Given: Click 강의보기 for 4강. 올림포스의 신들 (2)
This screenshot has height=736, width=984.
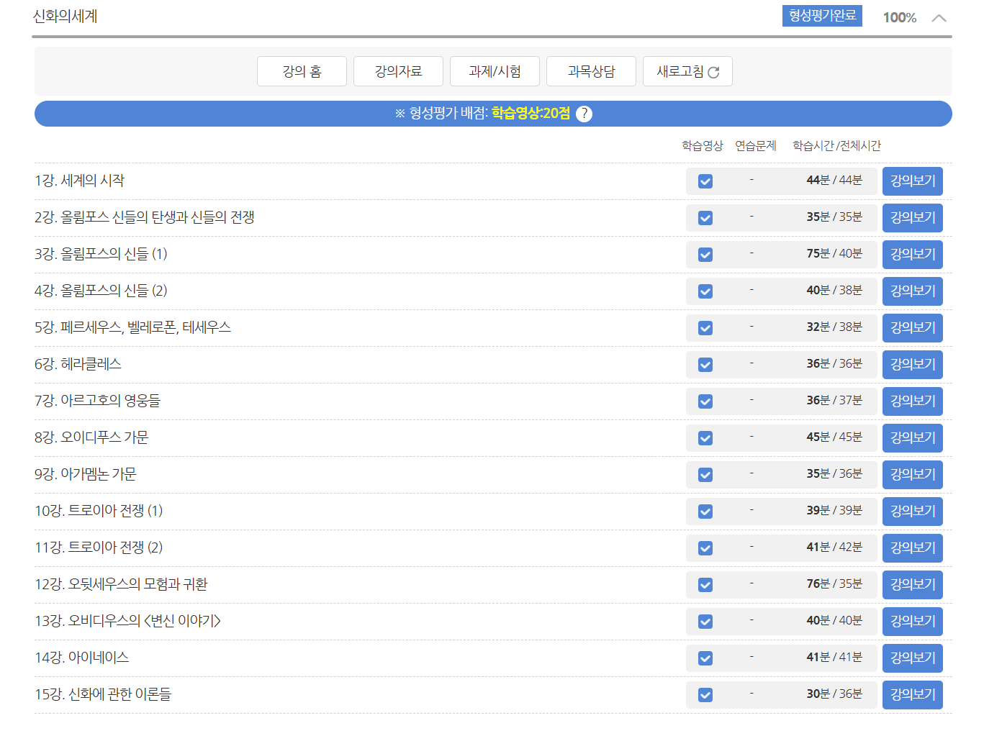Looking at the screenshot, I should [x=913, y=291].
